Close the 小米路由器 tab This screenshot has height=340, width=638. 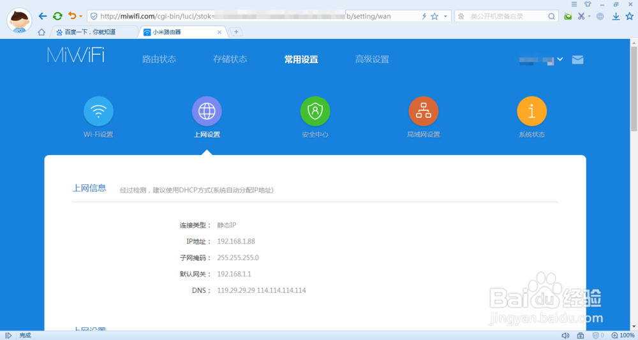coord(219,32)
